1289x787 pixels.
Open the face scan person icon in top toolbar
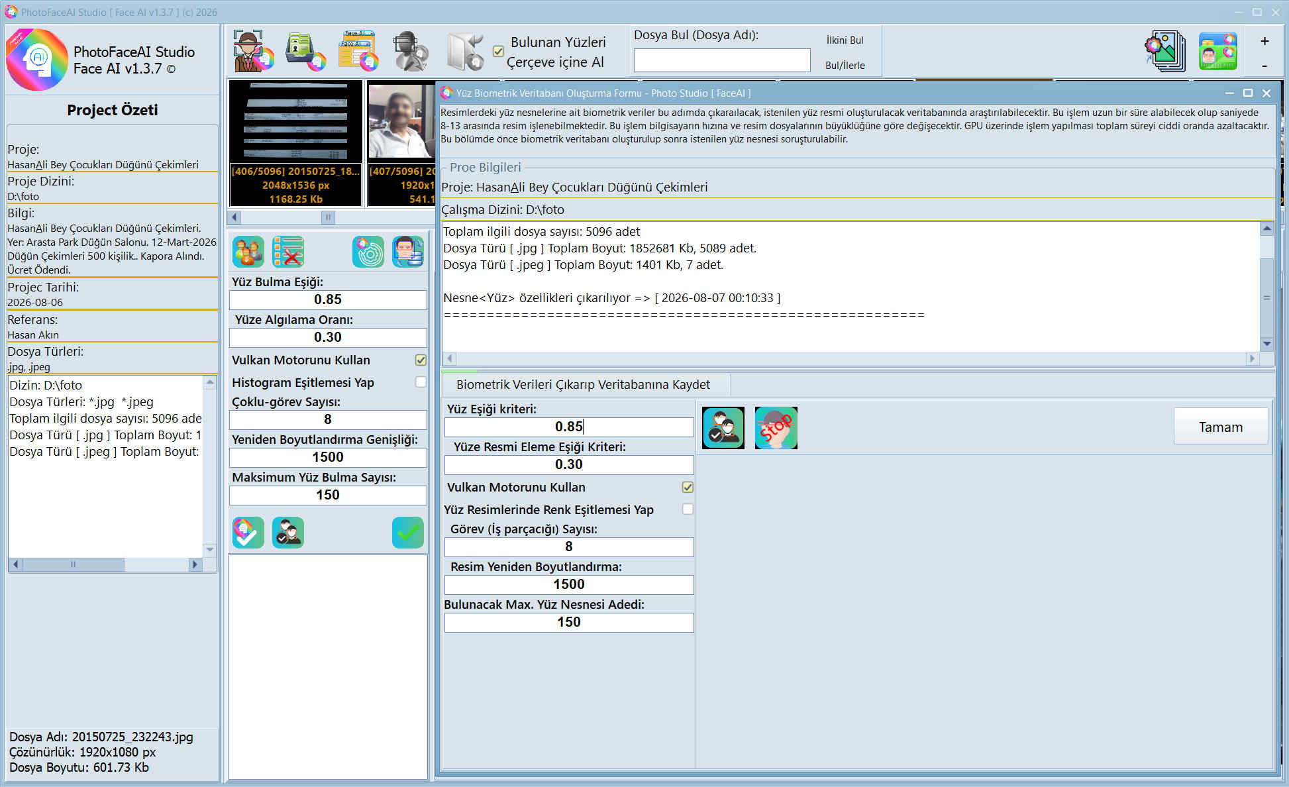pyautogui.click(x=254, y=51)
